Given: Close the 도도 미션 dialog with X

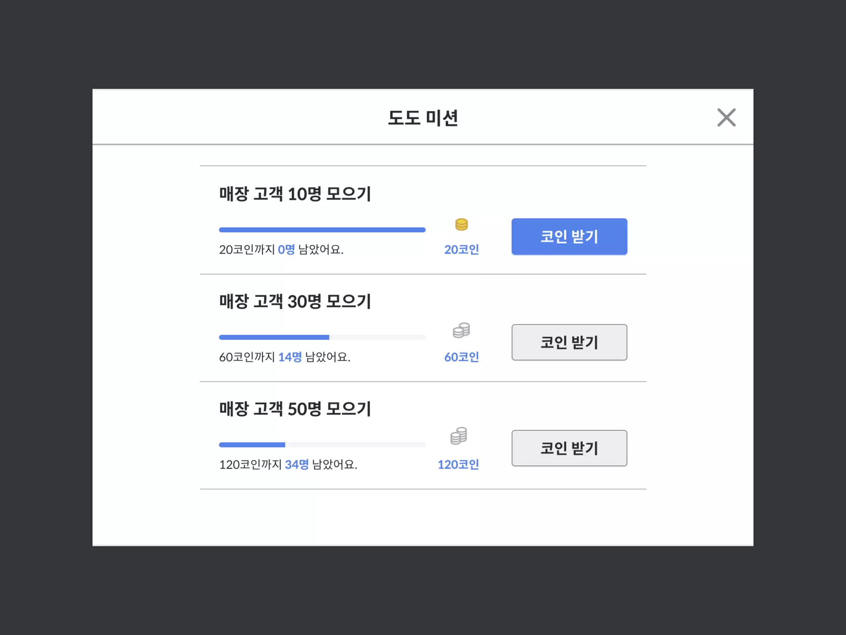Looking at the screenshot, I should (x=726, y=117).
